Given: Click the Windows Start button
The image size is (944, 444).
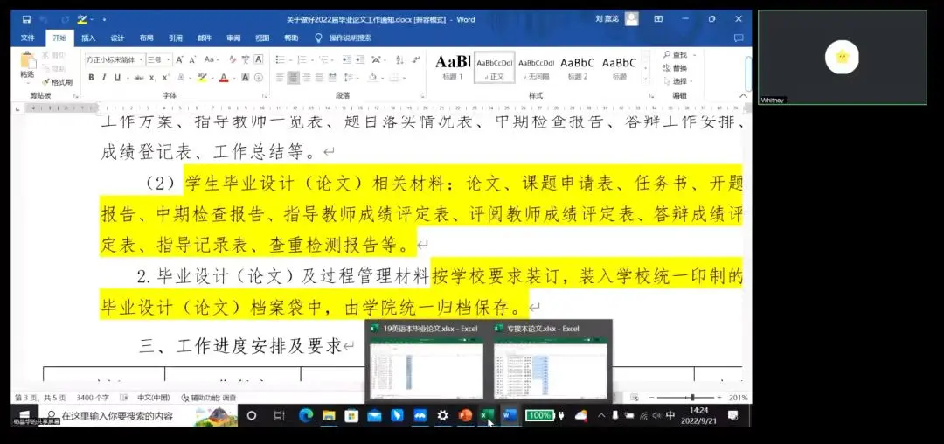Looking at the screenshot, I should [24, 415].
